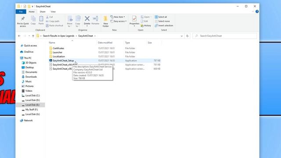This screenshot has width=281, height=158.
Task: Click the Paste ribbon icon
Action: [41, 18]
